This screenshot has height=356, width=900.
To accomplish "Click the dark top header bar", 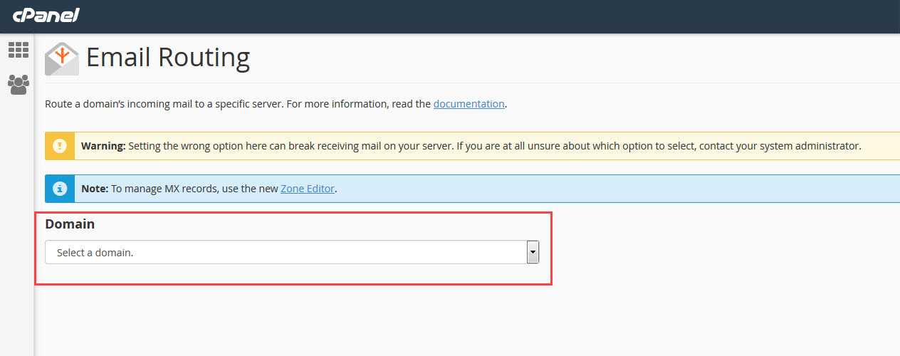I will pyautogui.click(x=498, y=16).
